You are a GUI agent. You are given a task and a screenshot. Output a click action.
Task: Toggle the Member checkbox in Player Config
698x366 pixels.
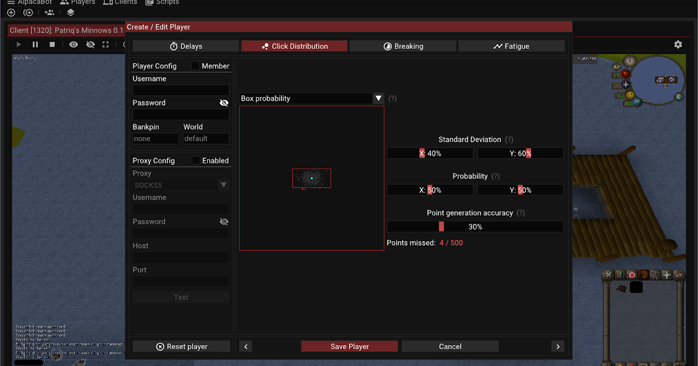click(x=196, y=66)
